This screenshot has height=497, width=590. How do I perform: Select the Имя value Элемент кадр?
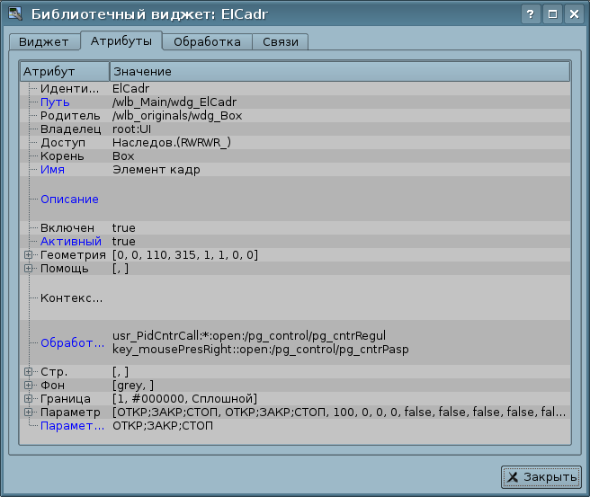[x=156, y=170]
